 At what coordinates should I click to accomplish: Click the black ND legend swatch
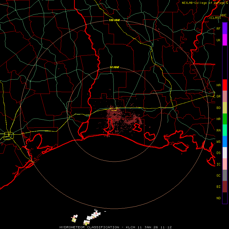(x=225, y=198)
